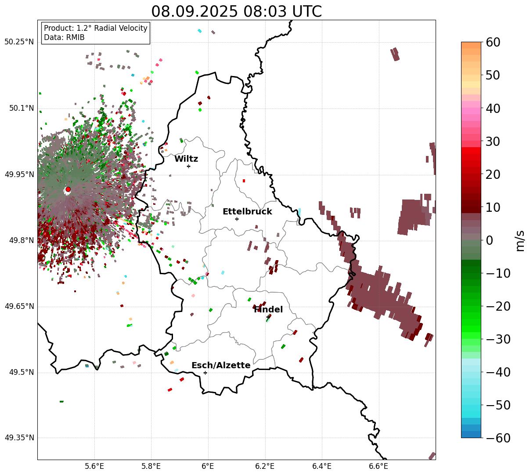Image resolution: width=530 pixels, height=475 pixels.
Task: Click the Product: 1.2° Radial Velocity text
Action: (96, 28)
